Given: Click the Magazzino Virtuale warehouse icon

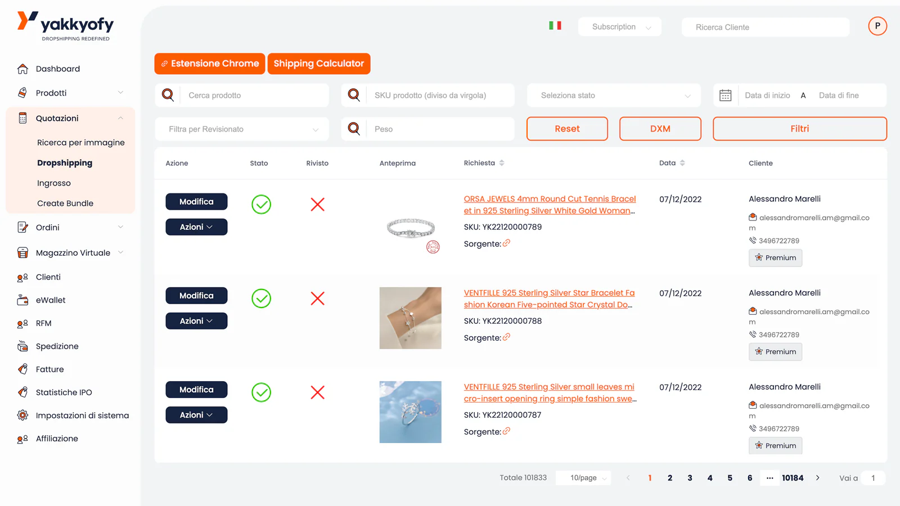Looking at the screenshot, I should coord(22,252).
